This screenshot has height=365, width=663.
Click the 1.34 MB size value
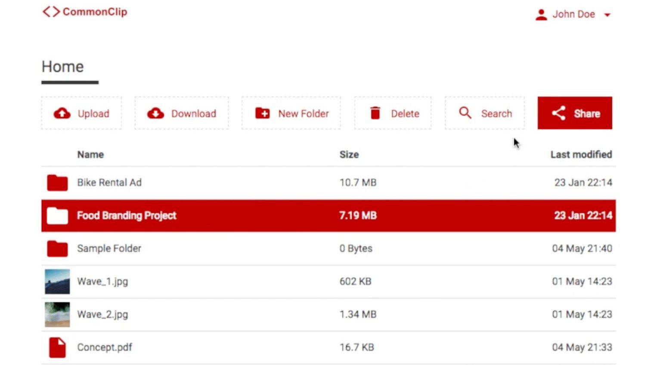click(x=358, y=315)
